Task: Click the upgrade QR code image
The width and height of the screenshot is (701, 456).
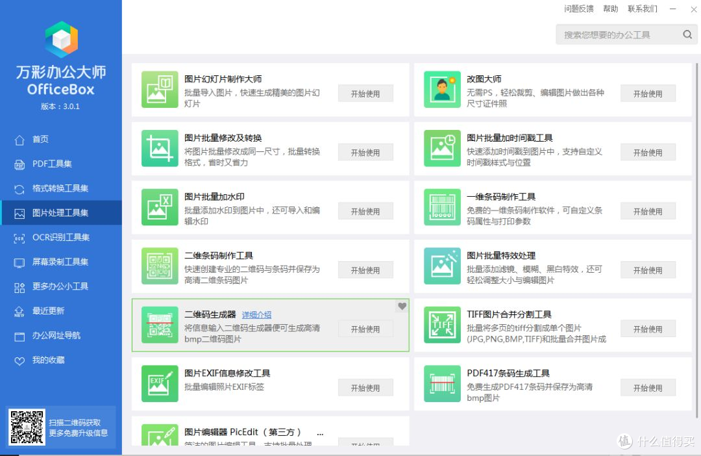Action: (27, 427)
